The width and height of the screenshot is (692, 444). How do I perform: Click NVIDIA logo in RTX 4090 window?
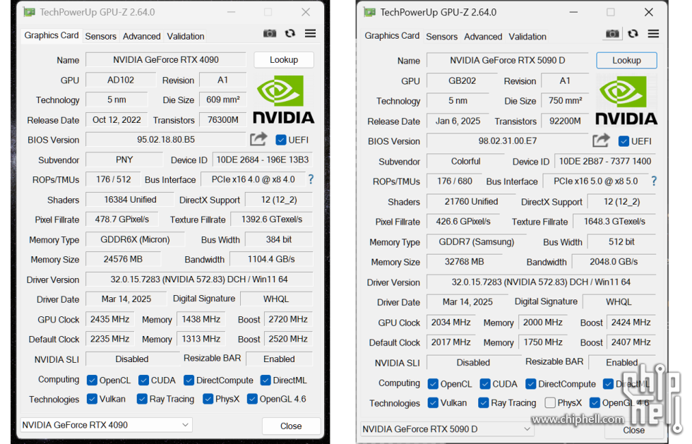(x=283, y=100)
